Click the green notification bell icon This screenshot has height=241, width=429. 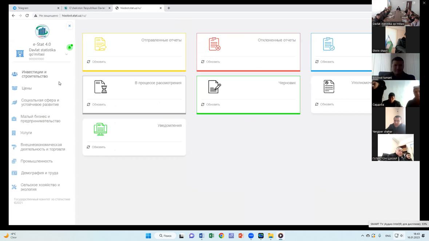(x=69, y=47)
